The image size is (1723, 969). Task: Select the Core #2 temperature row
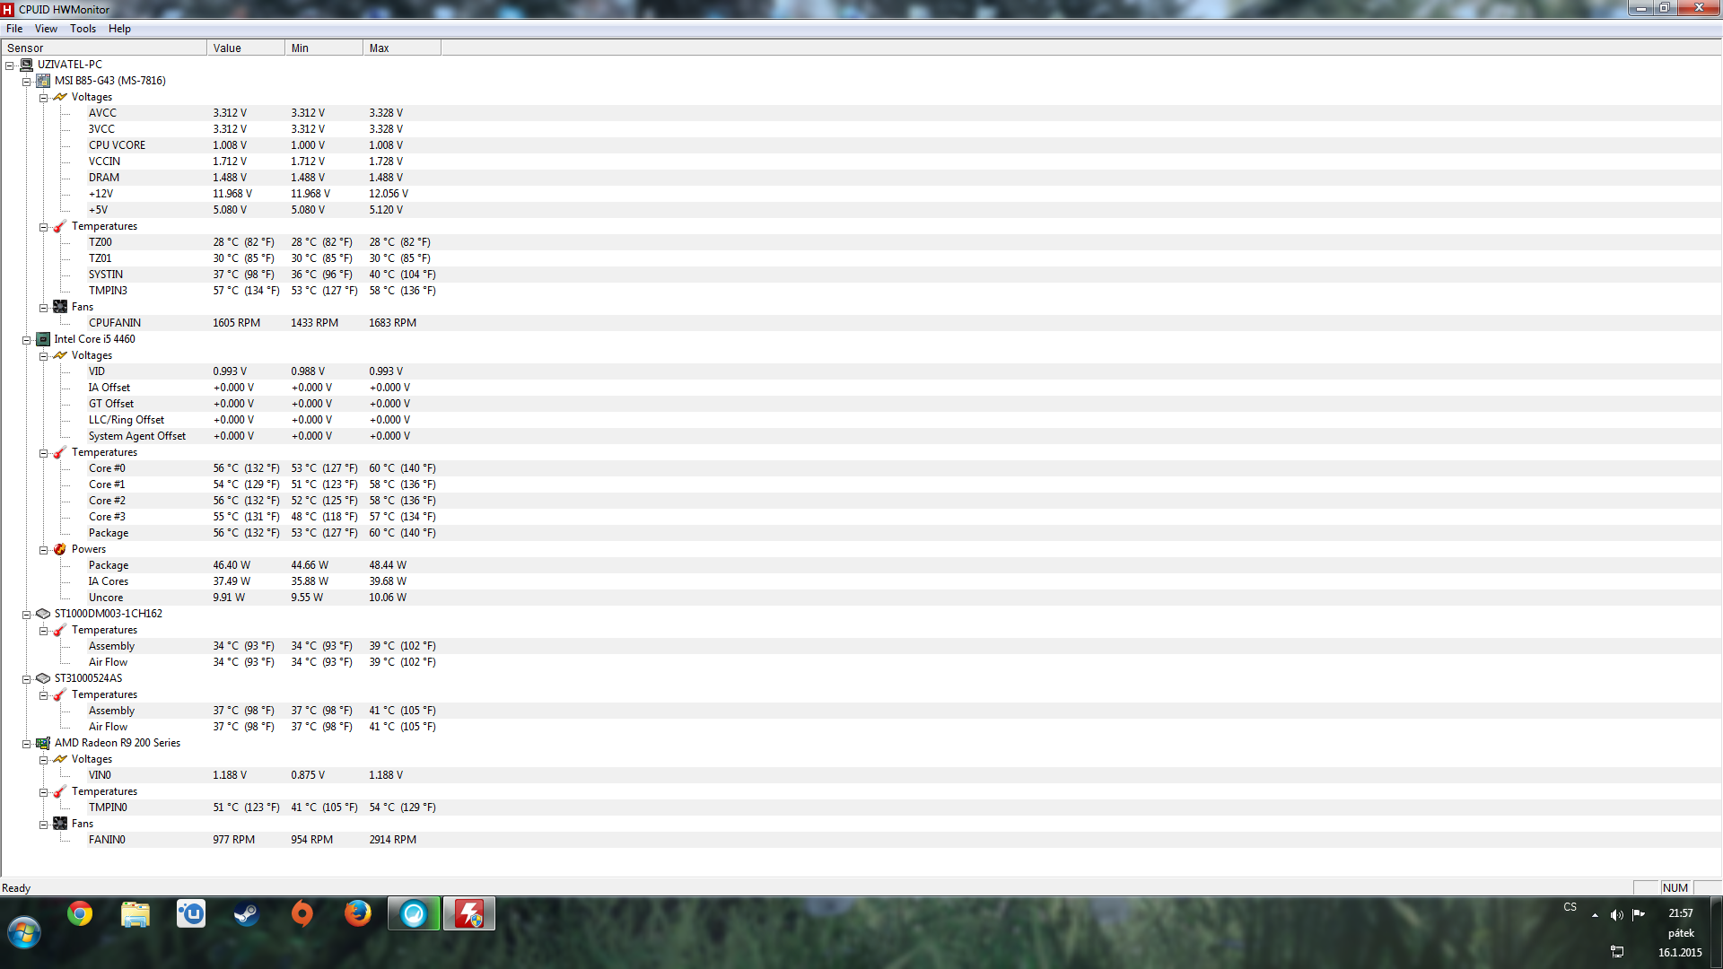[x=861, y=501]
